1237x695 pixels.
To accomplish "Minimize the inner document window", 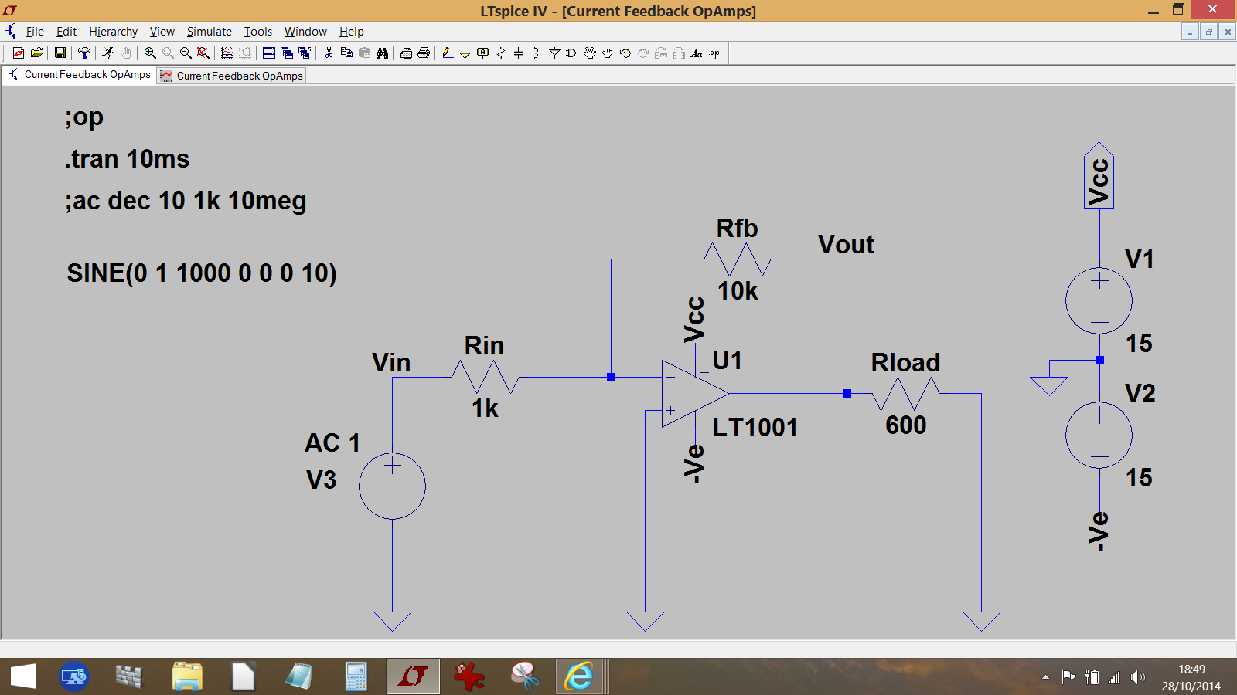I will (x=1191, y=32).
